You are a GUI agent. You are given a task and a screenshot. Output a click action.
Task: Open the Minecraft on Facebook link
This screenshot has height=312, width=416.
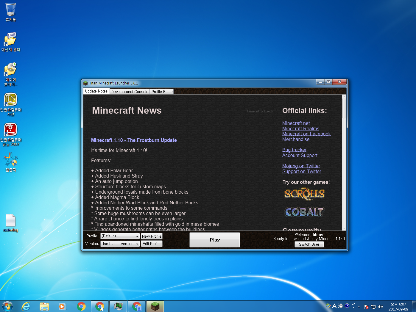coord(306,134)
